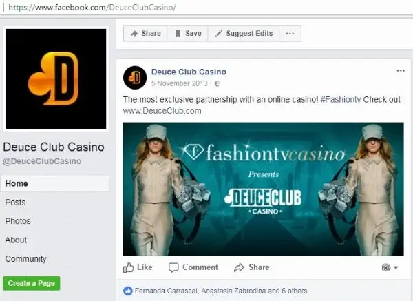Open the Posts sidebar section

(x=15, y=203)
